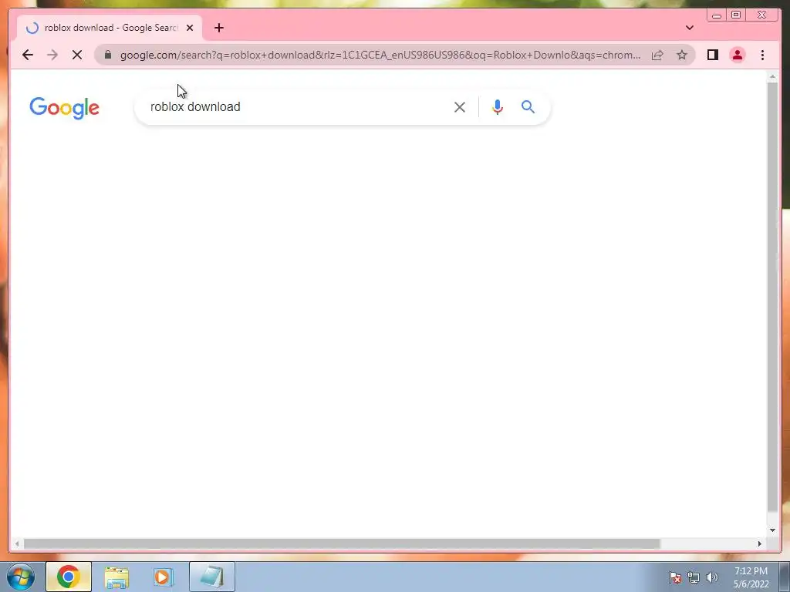Open the Chrome profile avatar
The width and height of the screenshot is (790, 592).
click(x=737, y=55)
